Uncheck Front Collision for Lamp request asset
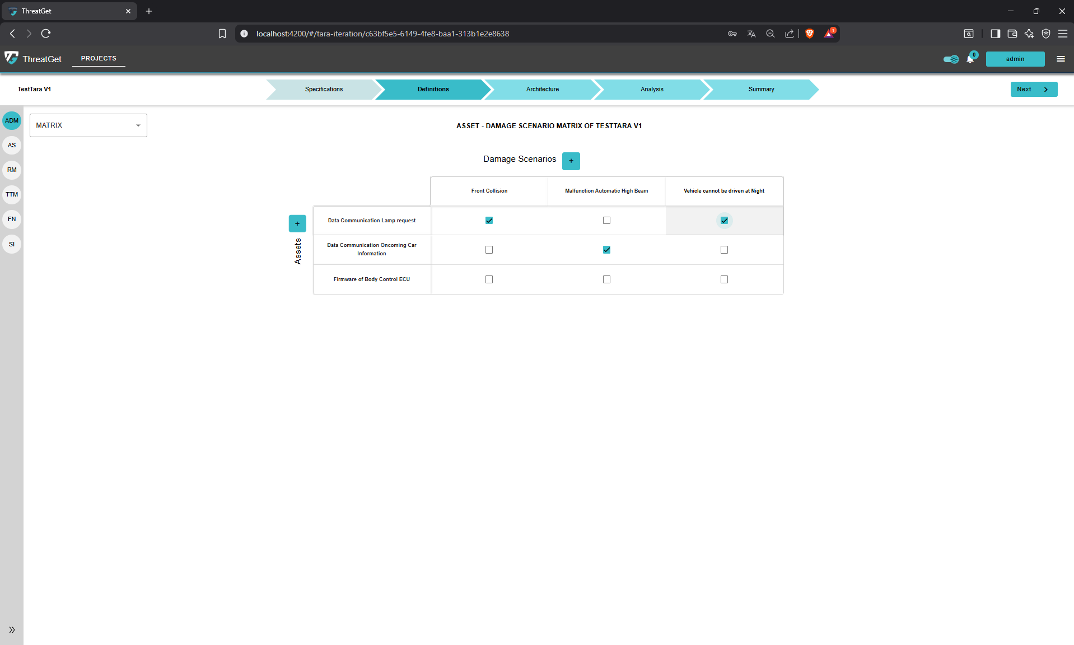1074x645 pixels. 489,221
